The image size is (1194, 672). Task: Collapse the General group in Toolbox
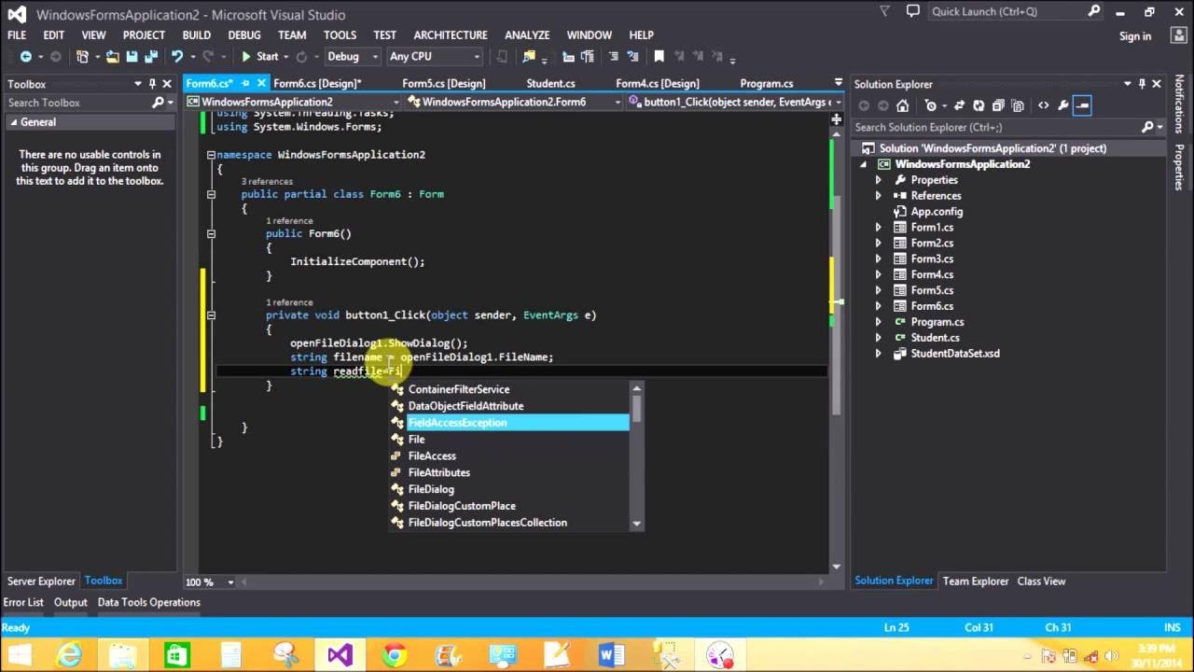(14, 122)
